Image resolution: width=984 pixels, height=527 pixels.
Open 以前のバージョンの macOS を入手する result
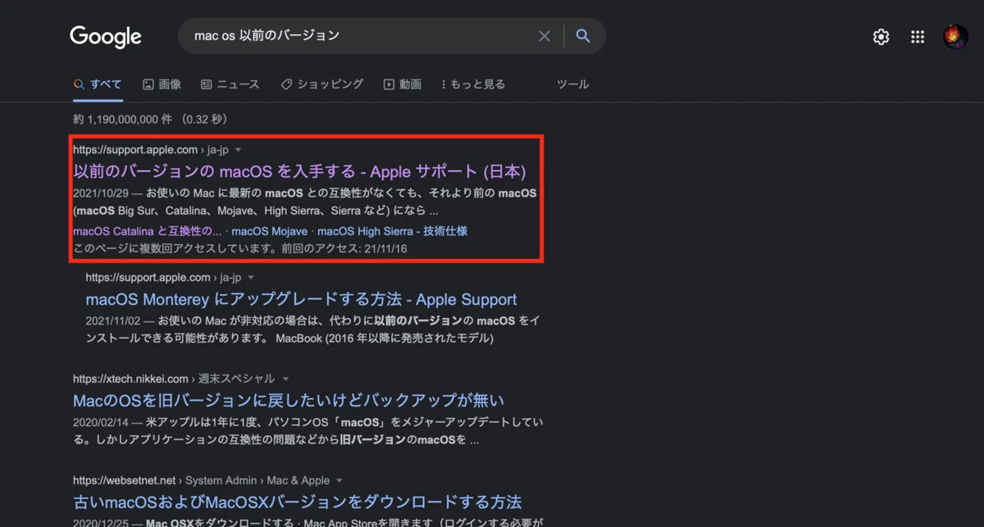tap(299, 171)
